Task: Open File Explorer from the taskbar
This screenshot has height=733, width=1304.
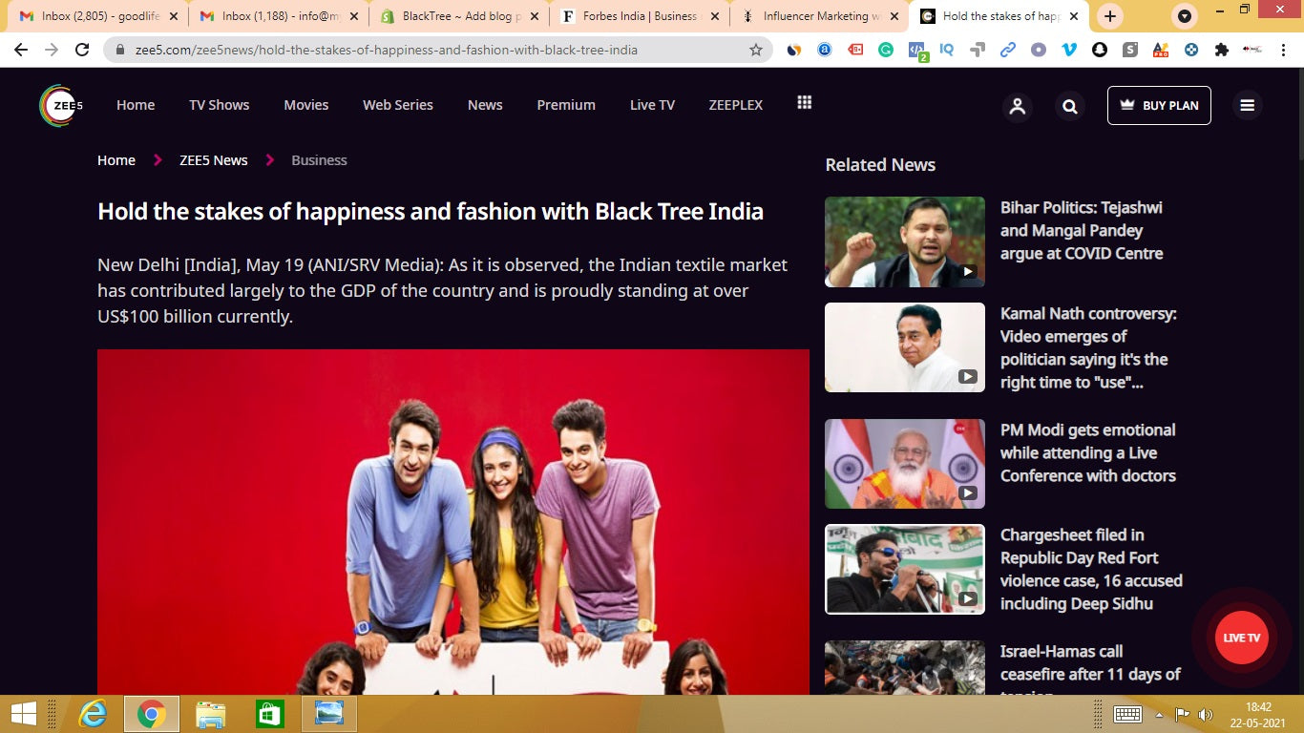Action: [x=210, y=714]
